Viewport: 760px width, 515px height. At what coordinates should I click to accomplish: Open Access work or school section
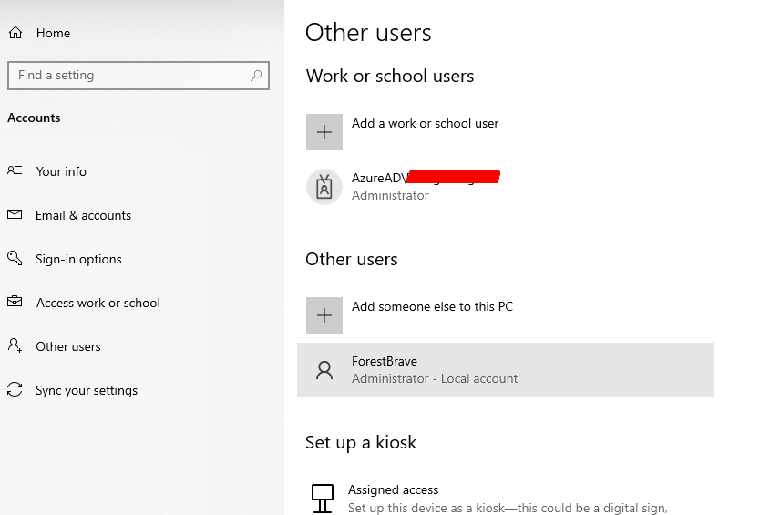[x=98, y=303]
